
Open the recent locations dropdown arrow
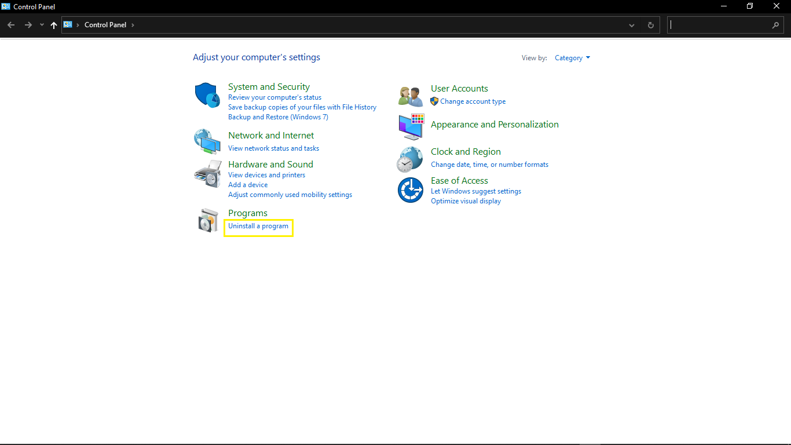(42, 25)
